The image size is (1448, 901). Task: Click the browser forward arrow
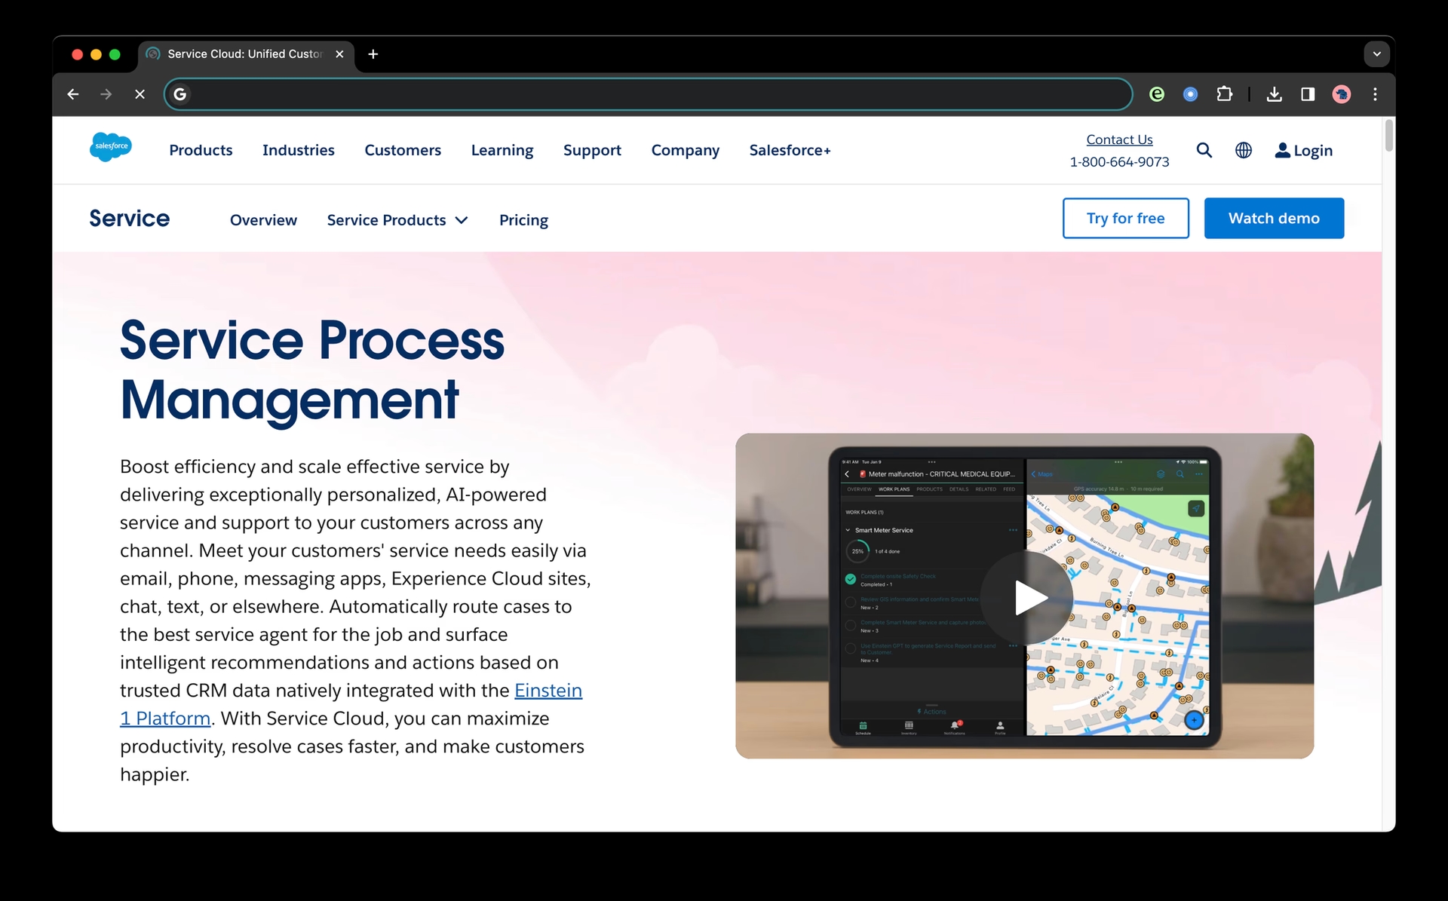tap(106, 94)
